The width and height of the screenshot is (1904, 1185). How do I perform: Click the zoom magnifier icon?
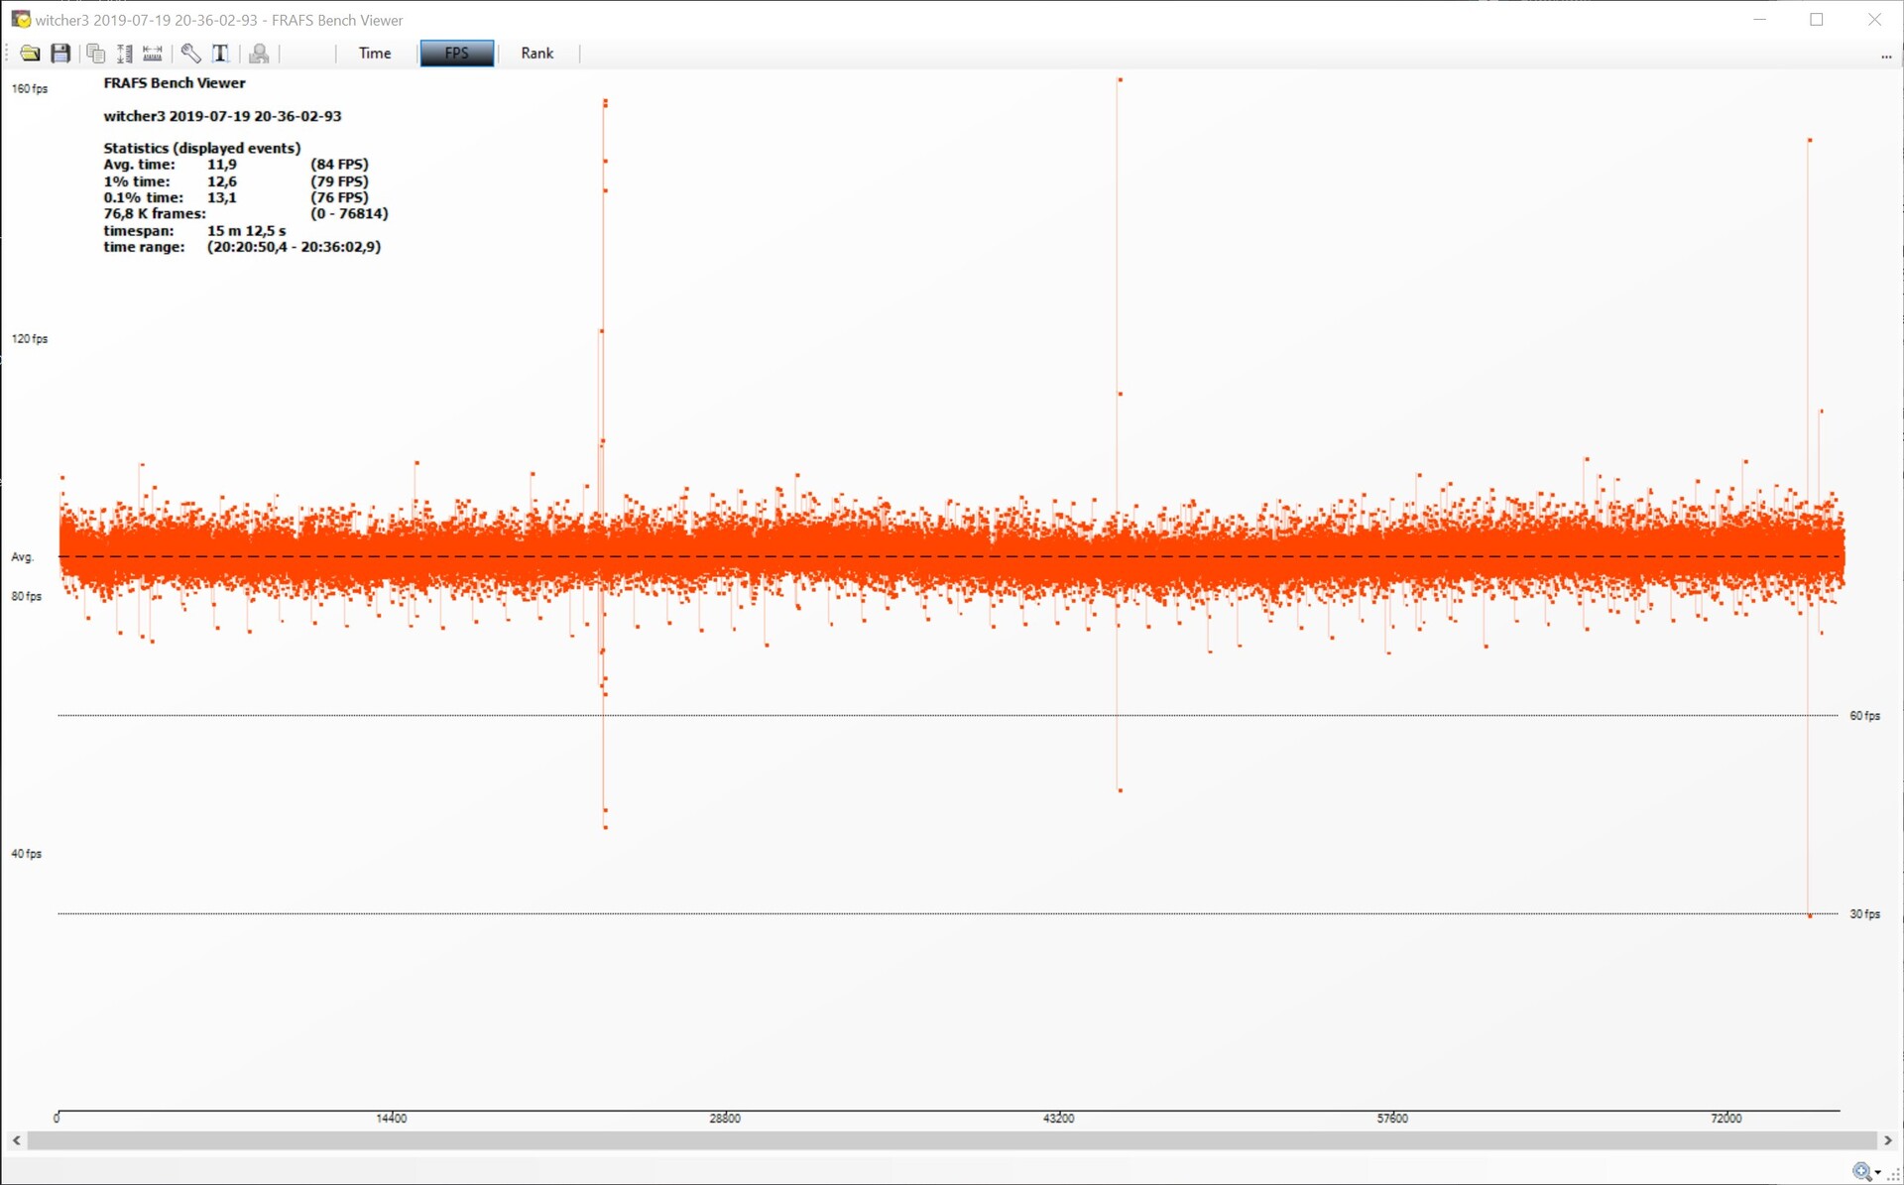pyautogui.click(x=1861, y=1172)
